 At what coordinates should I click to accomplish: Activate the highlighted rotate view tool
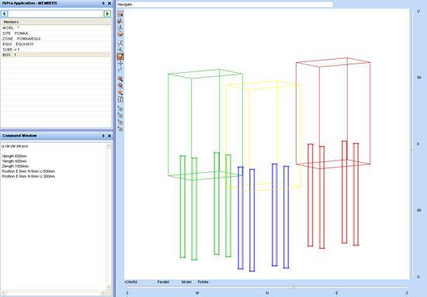pos(120,57)
